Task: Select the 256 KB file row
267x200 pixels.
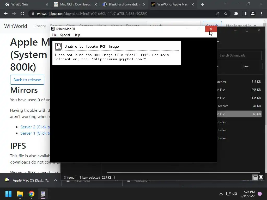Action: (x=239, y=90)
